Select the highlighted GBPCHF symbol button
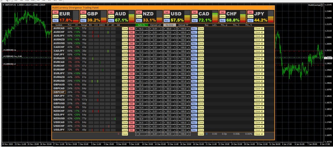The image size is (333, 147). point(59,92)
